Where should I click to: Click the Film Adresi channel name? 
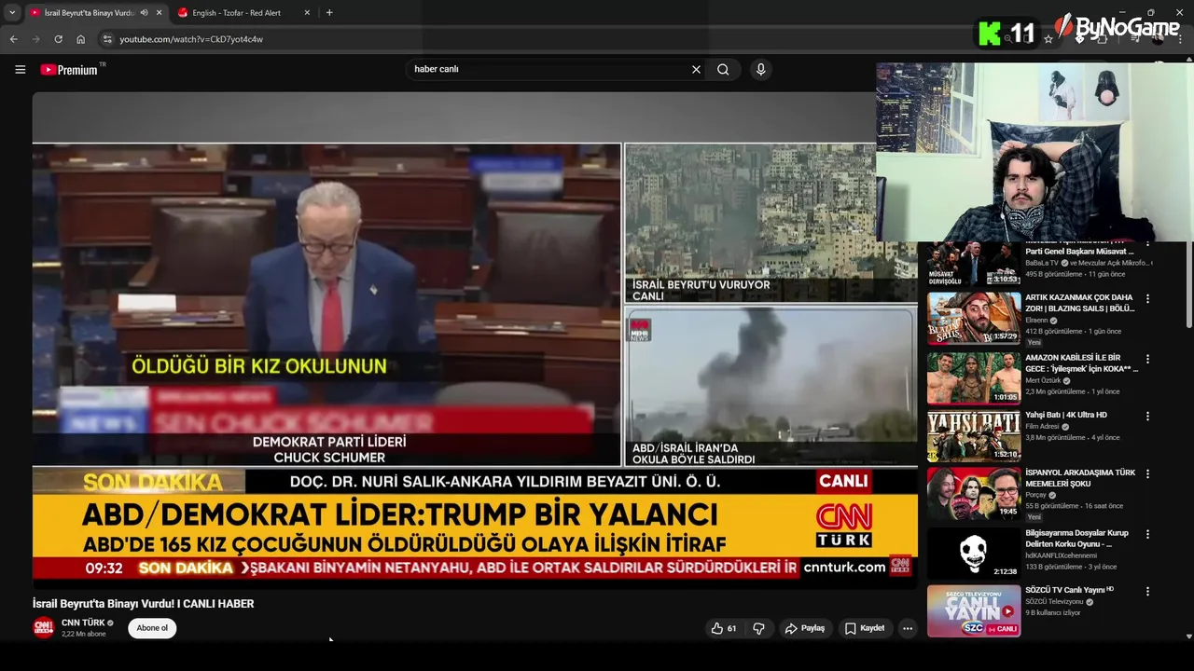(1043, 427)
